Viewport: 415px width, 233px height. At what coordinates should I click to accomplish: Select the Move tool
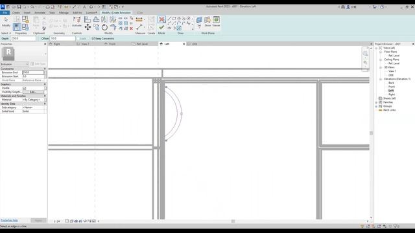(88, 27)
